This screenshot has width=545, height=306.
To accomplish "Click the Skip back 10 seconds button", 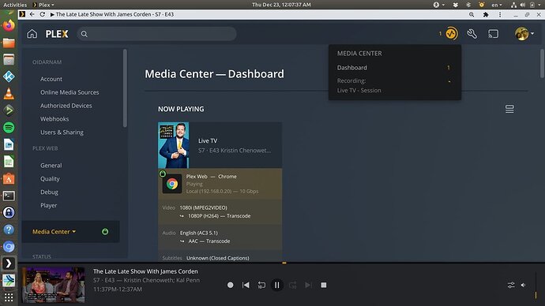I will click(261, 285).
